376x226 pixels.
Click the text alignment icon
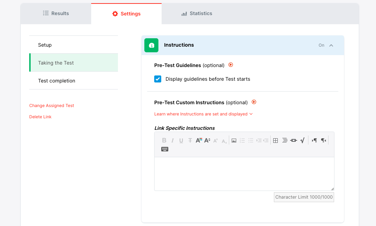click(284, 140)
